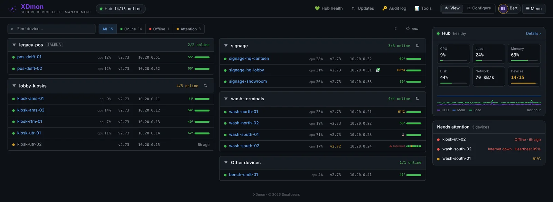Collapse the lobby-kiosks group

14,86
